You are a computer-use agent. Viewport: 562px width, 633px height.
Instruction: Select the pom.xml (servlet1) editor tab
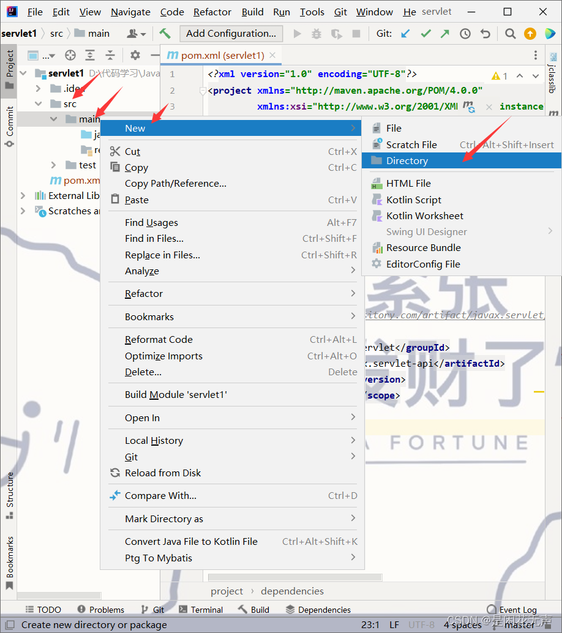click(220, 54)
